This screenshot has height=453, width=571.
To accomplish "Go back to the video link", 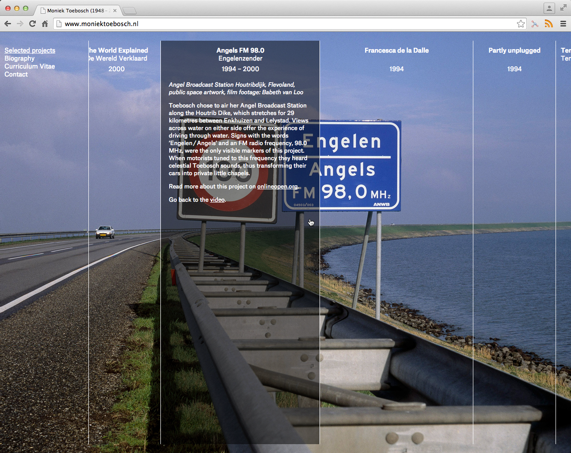I will point(217,200).
